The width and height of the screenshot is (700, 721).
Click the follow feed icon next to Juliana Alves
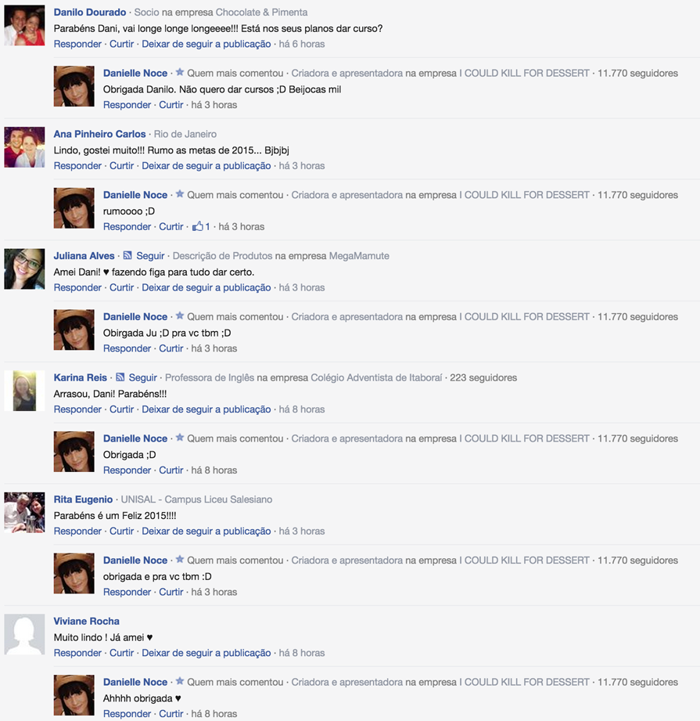coord(127,255)
